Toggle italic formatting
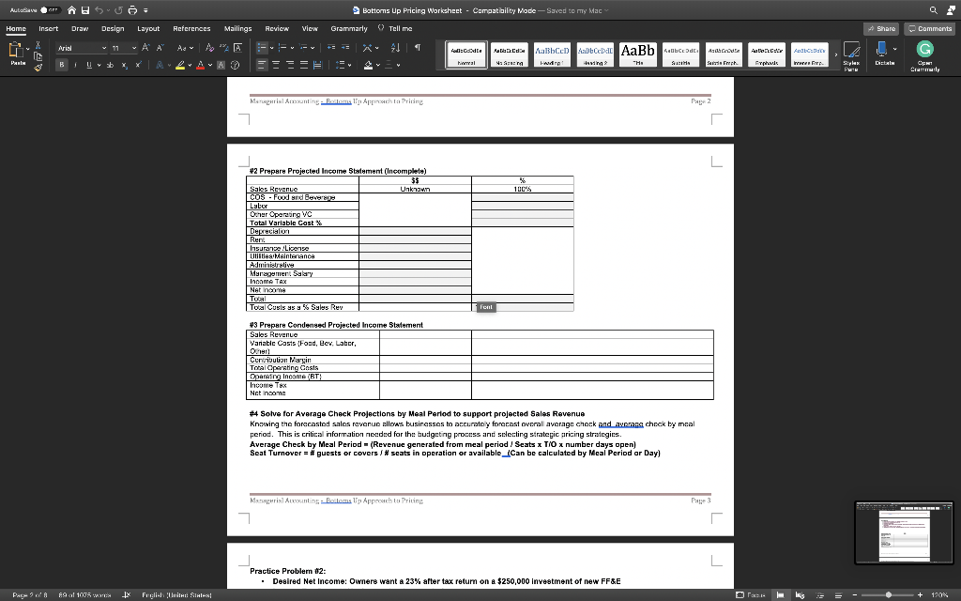The image size is (961, 601). pos(76,65)
